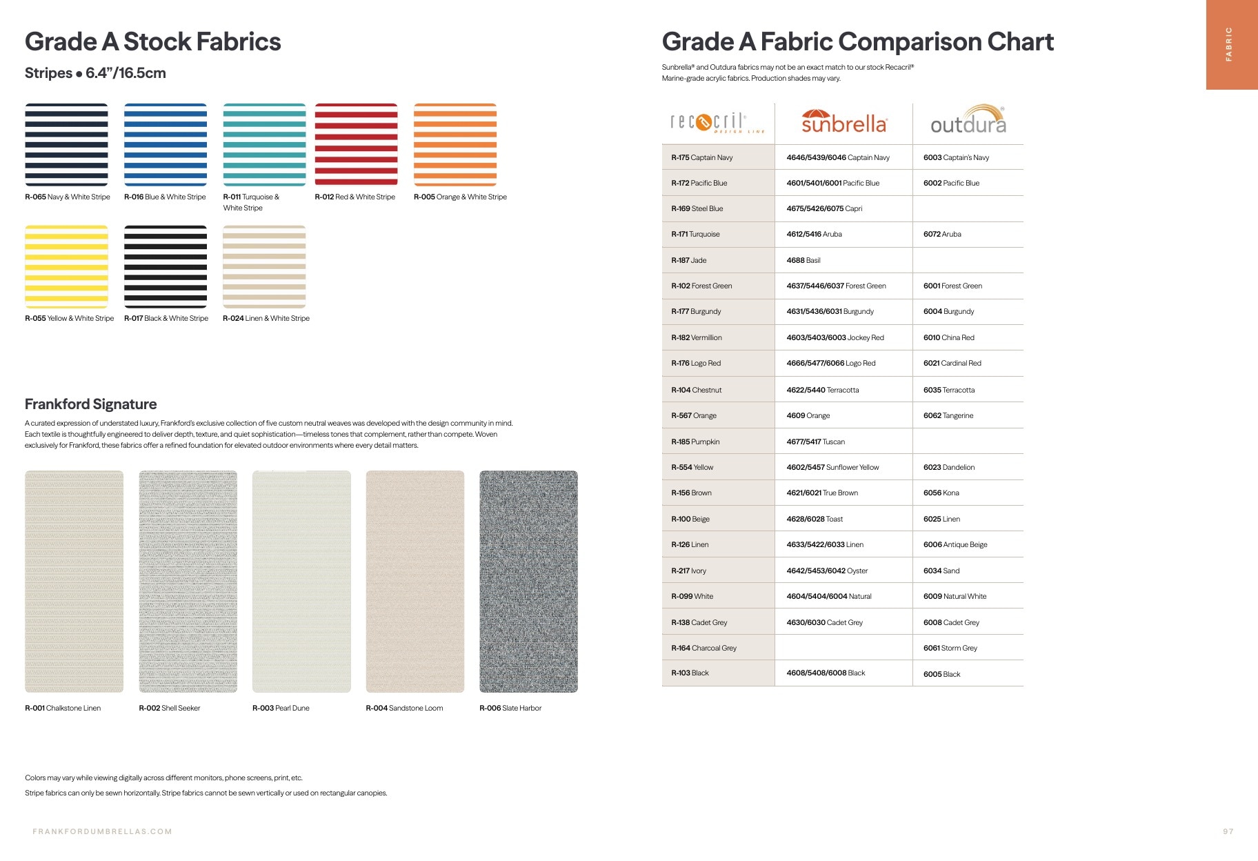Click the R-175 Captain Navy row label

[x=702, y=157]
